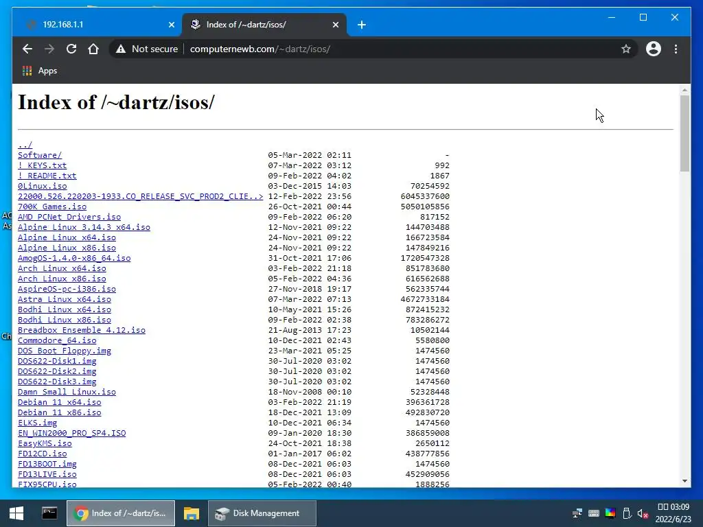This screenshot has height=527, width=703.
Task: Download Bodhi_Linux_x64.iso
Action: coord(65,309)
